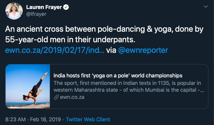Click the yoga pose thumbnail image
The image size is (214, 125).
pyautogui.click(x=28, y=86)
